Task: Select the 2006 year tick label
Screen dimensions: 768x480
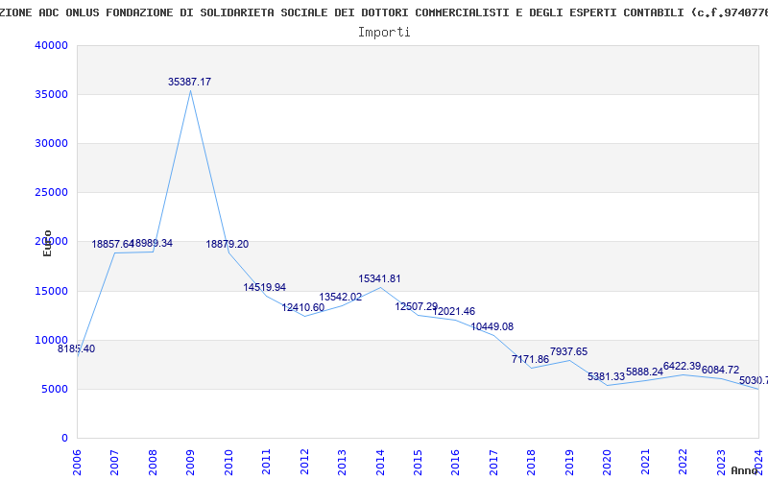Action: [x=77, y=462]
